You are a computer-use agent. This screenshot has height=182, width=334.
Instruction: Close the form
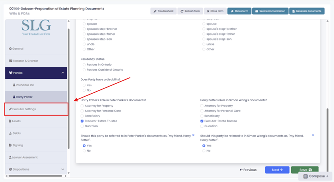click(215, 11)
